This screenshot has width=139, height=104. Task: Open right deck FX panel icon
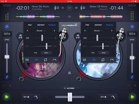pyautogui.click(x=94, y=60)
